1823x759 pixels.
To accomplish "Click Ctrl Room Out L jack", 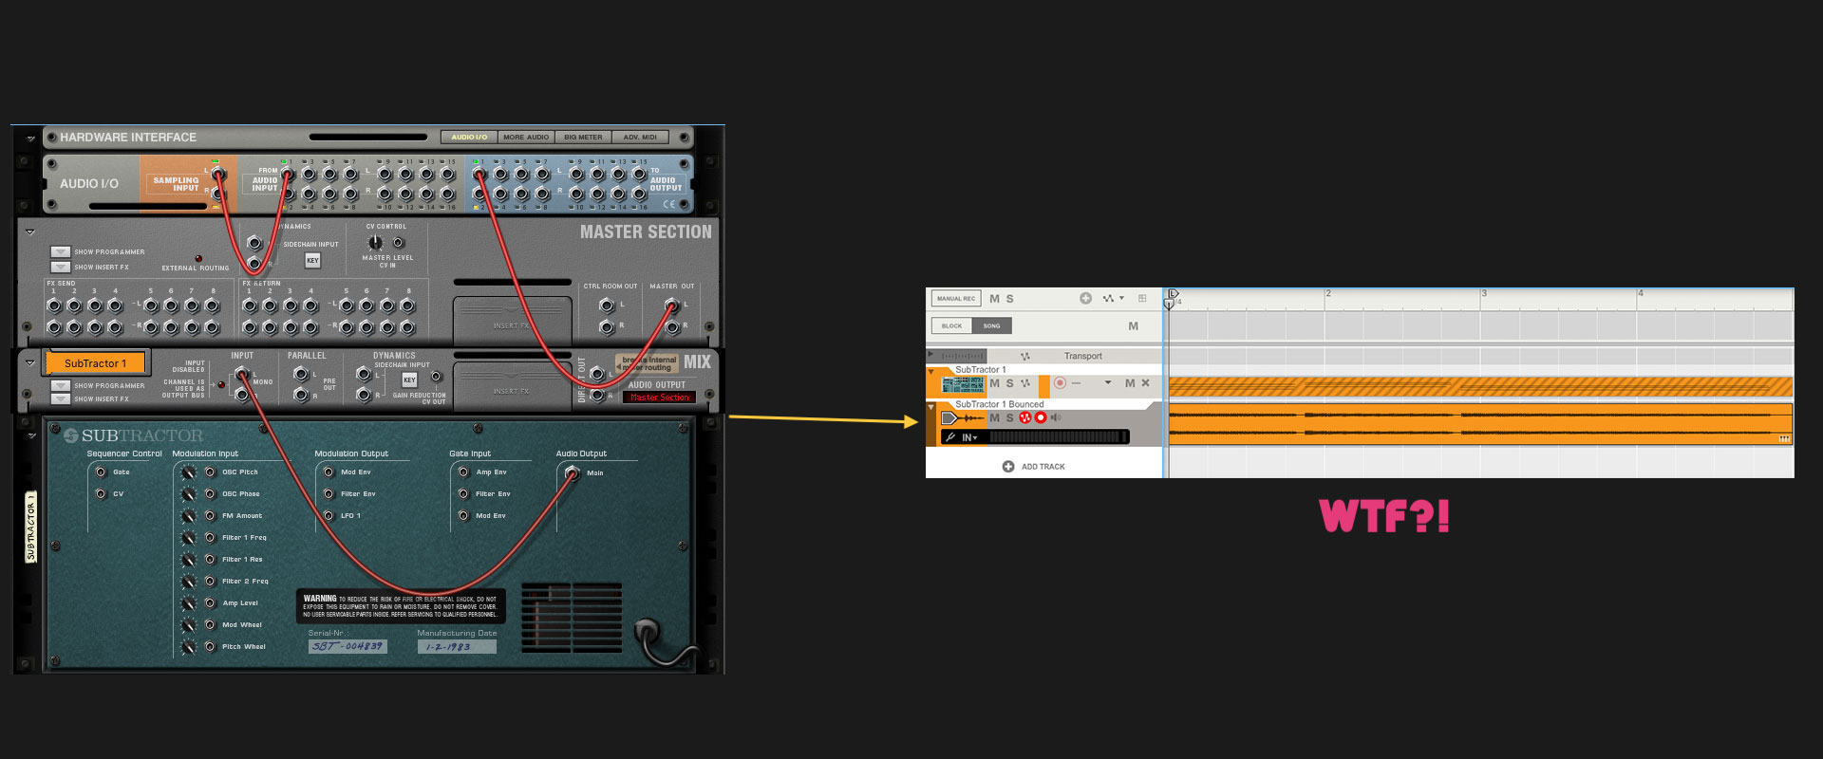I will tap(607, 305).
